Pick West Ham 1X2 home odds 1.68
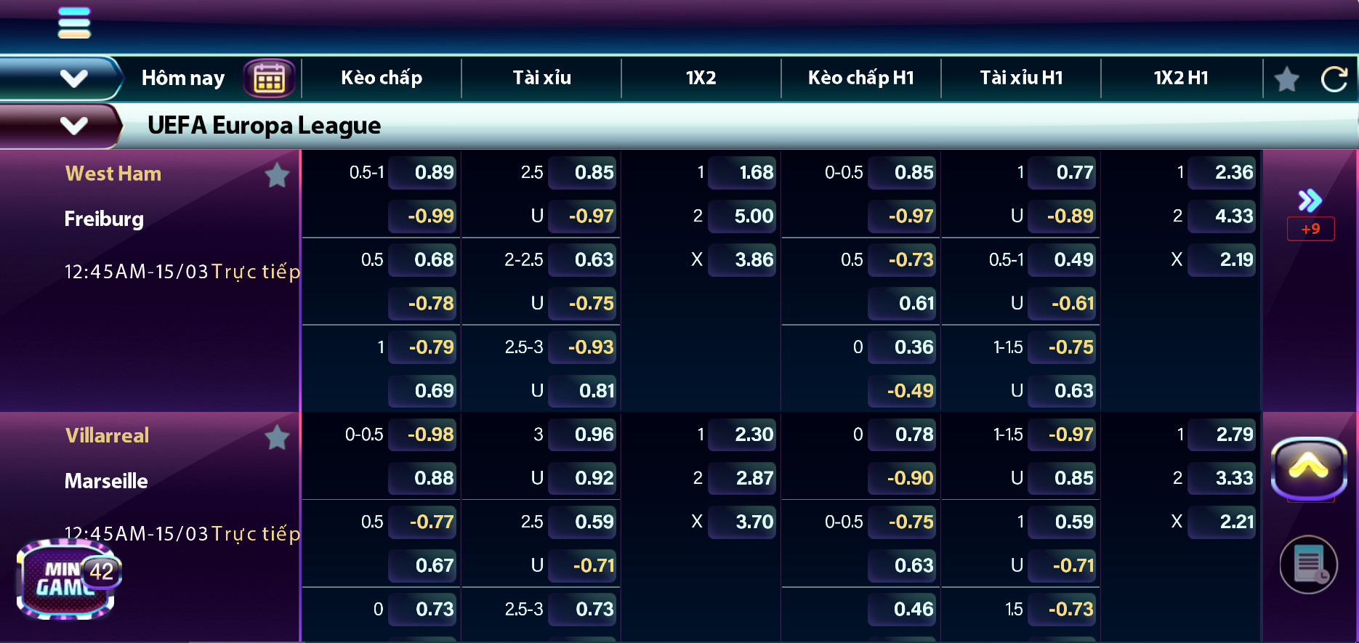 pyautogui.click(x=742, y=172)
